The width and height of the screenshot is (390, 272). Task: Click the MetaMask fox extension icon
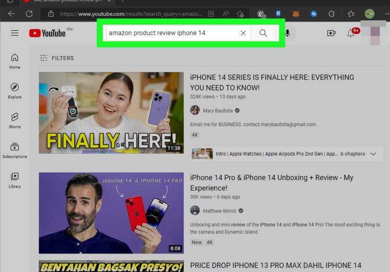coord(296,14)
